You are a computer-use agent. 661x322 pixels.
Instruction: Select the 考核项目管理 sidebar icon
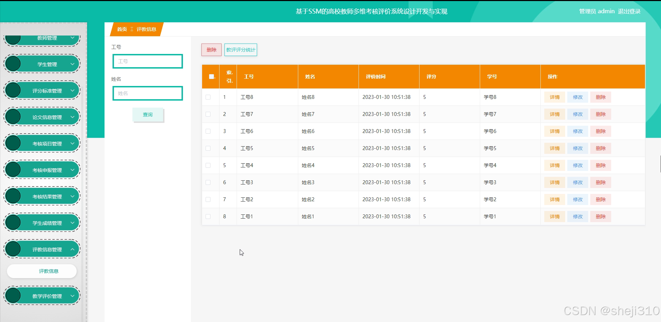click(13, 143)
